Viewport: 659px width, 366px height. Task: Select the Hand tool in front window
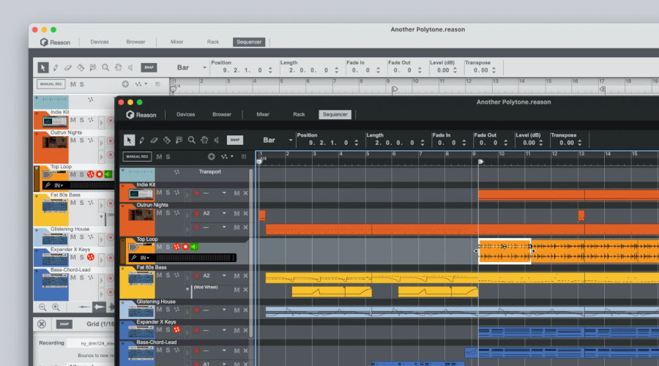(204, 140)
